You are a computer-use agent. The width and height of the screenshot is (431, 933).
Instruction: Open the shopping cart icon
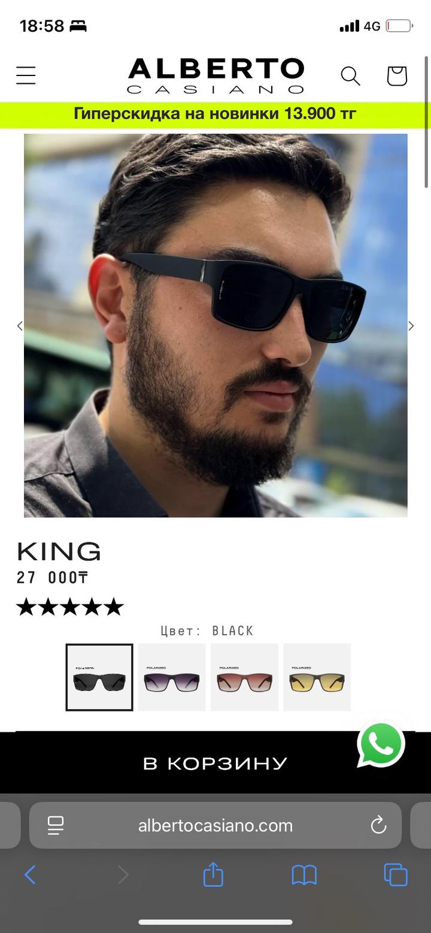[x=397, y=76]
